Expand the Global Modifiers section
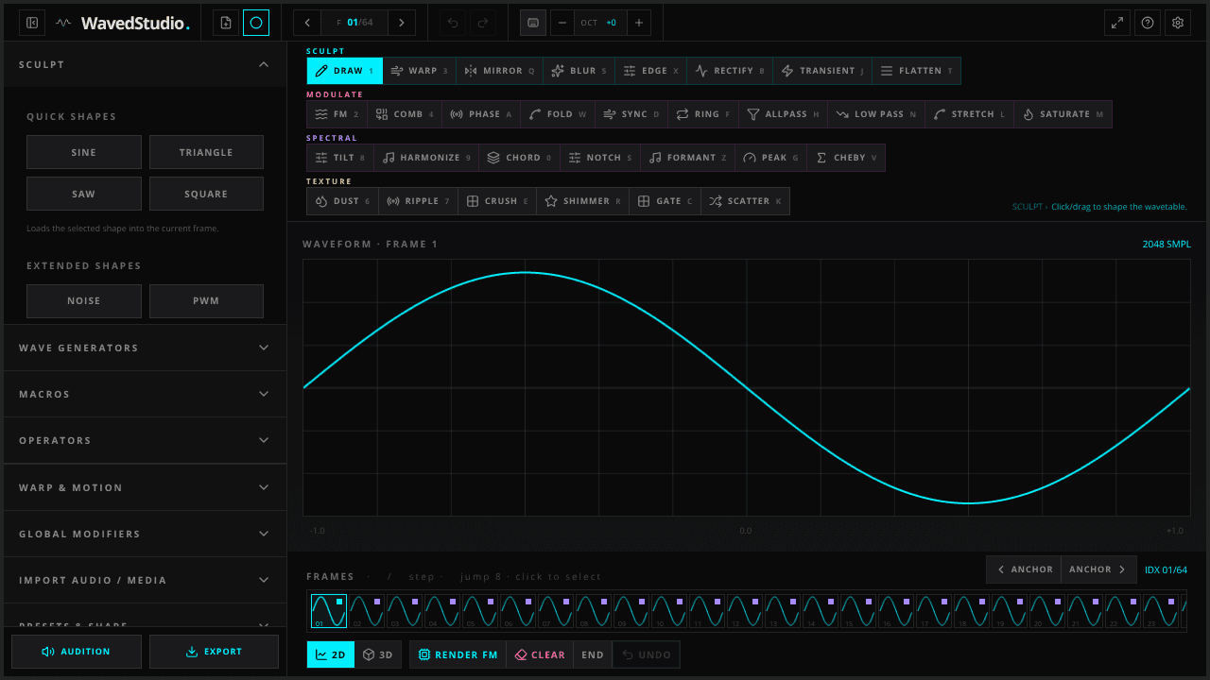The width and height of the screenshot is (1210, 680). (145, 534)
